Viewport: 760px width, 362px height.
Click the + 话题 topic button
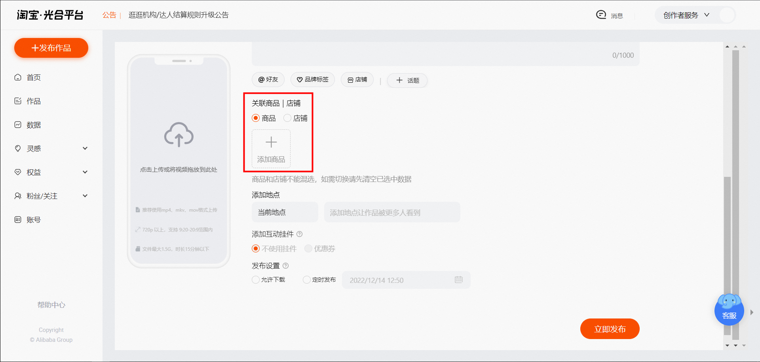point(407,80)
